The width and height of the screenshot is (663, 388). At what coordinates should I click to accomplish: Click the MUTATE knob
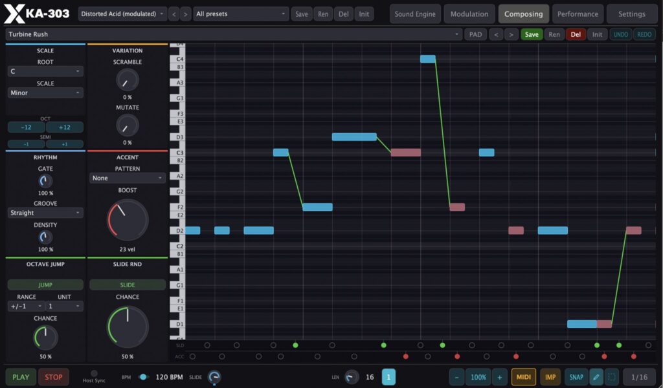[x=128, y=125]
